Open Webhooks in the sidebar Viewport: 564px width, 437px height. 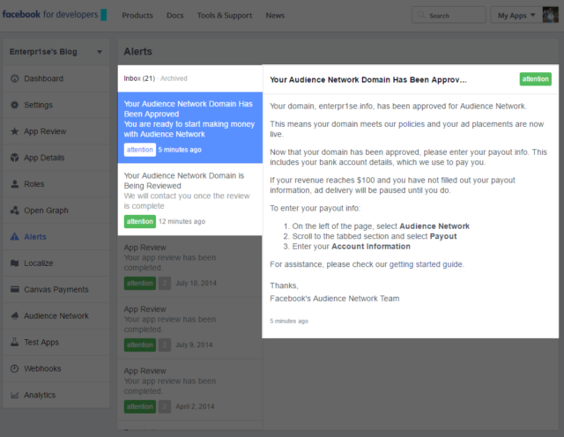(56, 368)
